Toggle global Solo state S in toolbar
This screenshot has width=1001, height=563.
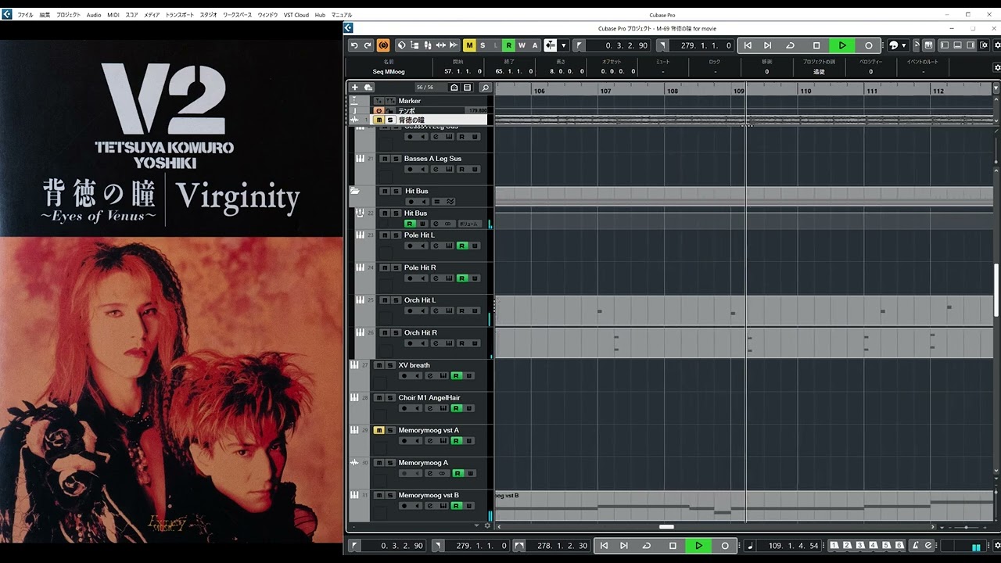pyautogui.click(x=483, y=45)
